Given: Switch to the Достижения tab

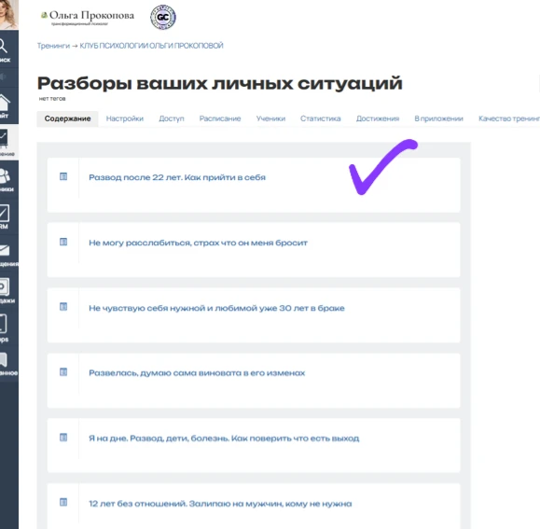Looking at the screenshot, I should [x=378, y=118].
